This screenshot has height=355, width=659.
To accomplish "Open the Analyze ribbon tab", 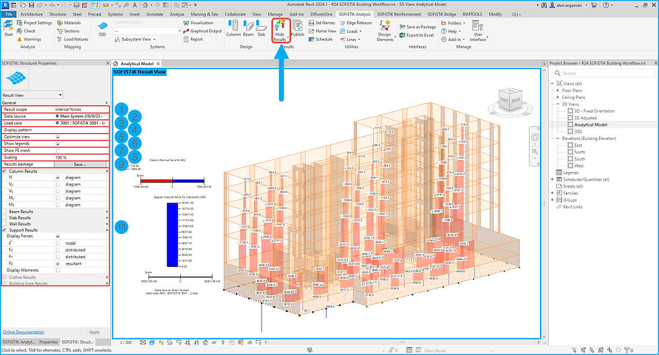I will 177,14.
